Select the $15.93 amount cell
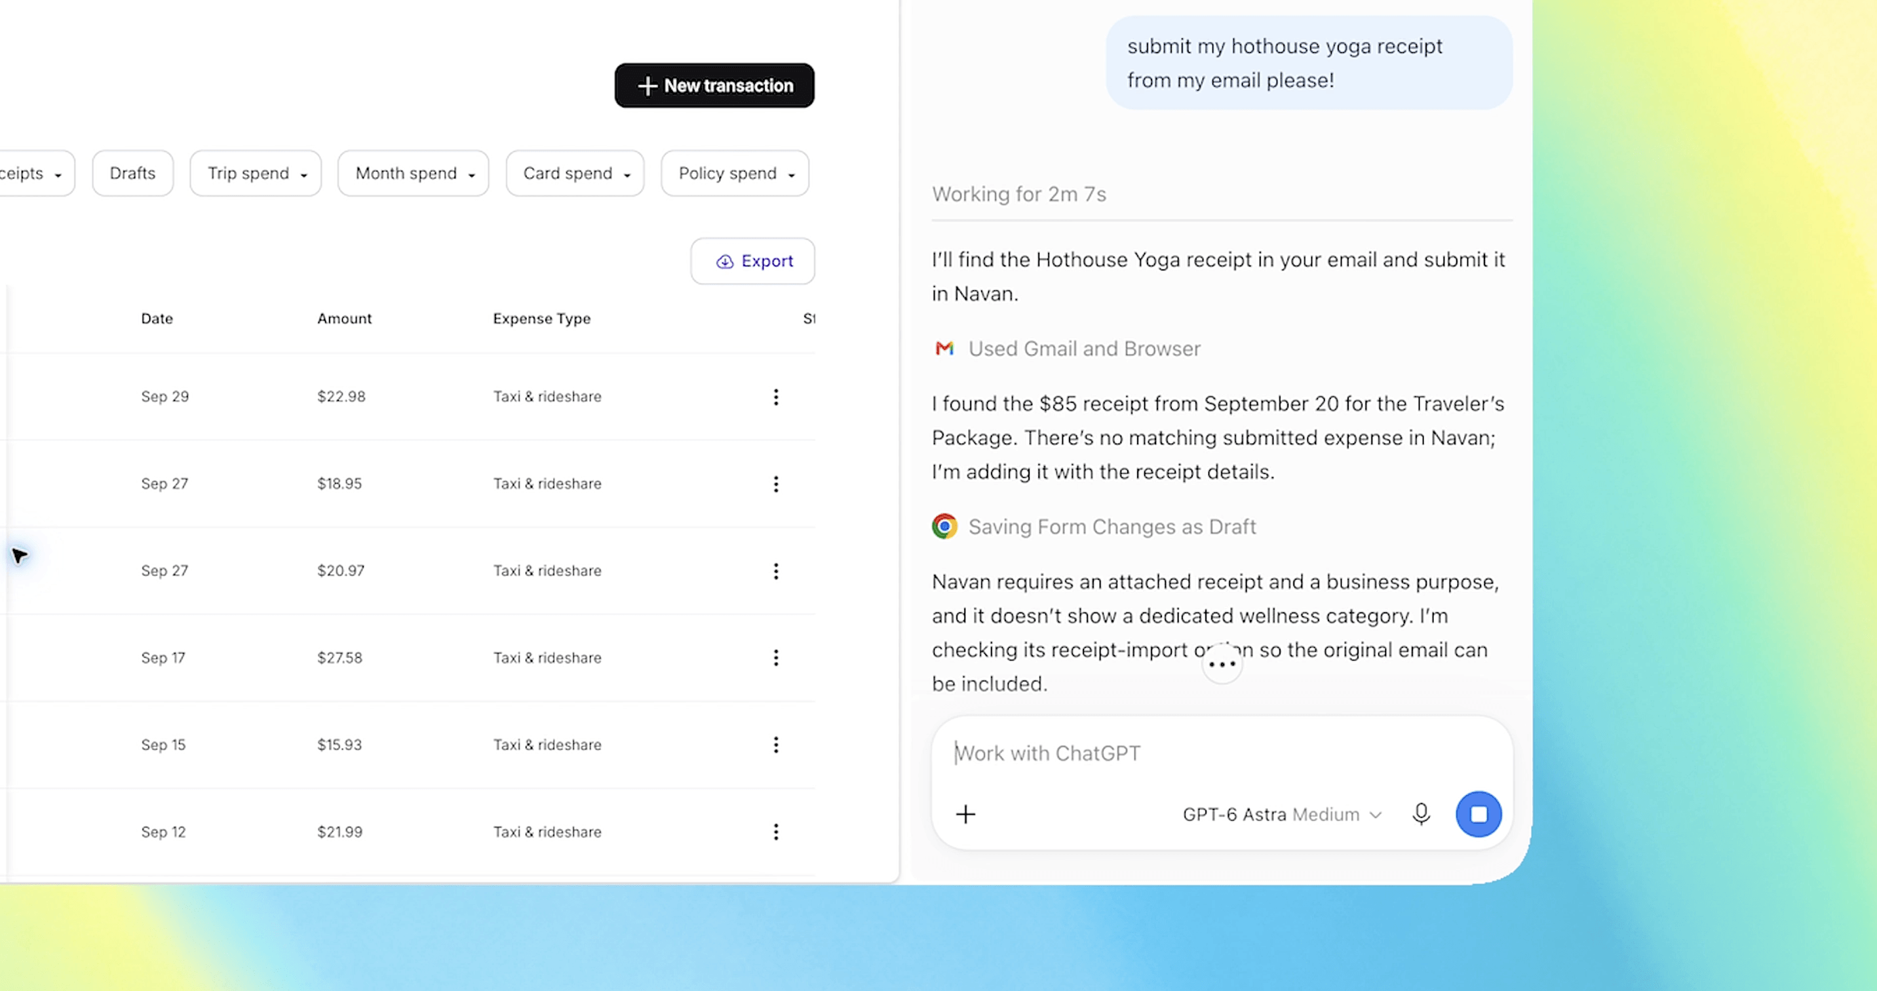The width and height of the screenshot is (1877, 991). [339, 745]
